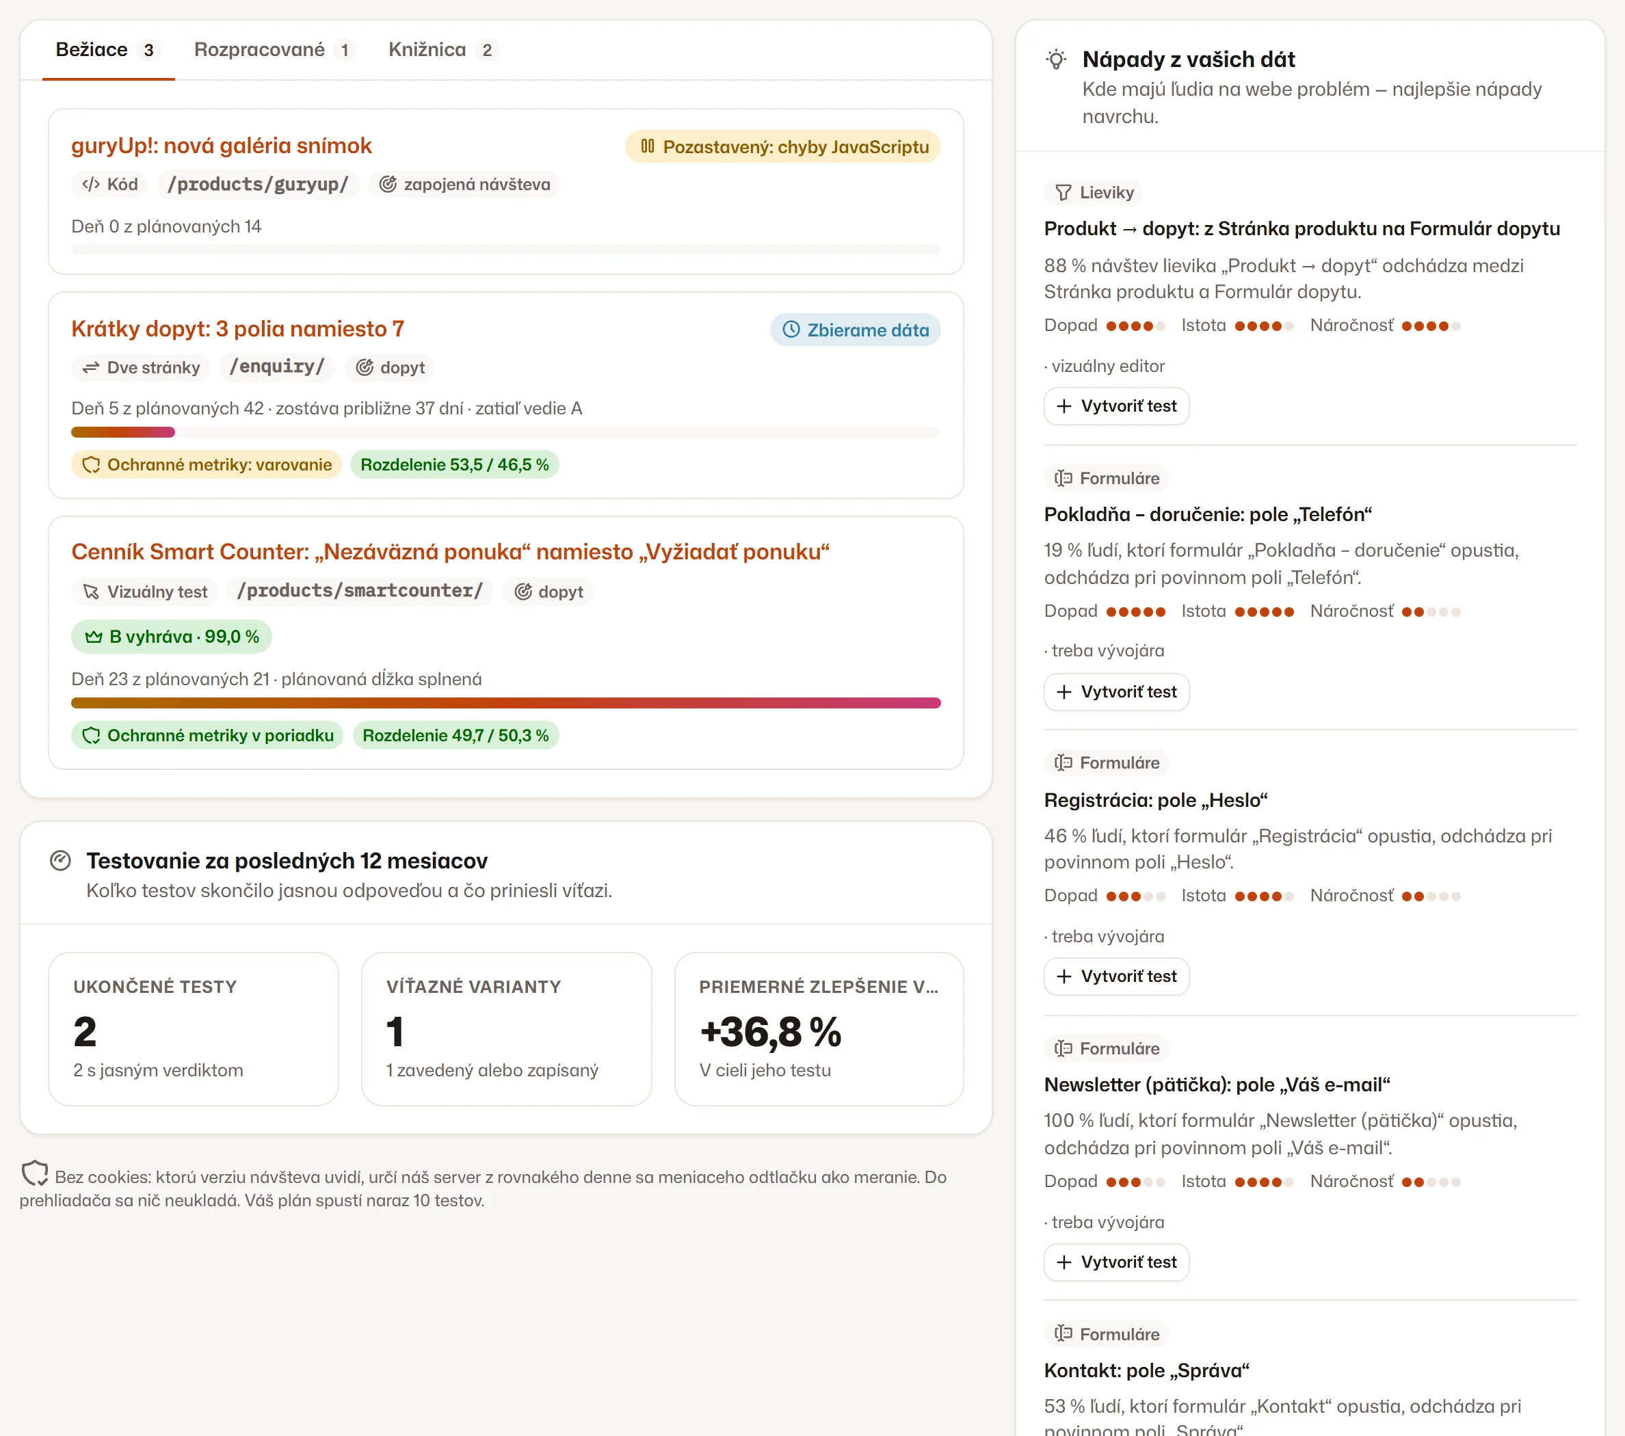This screenshot has width=1625, height=1436.
Task: Open the Ukončené testy stat card
Action: point(194,1029)
